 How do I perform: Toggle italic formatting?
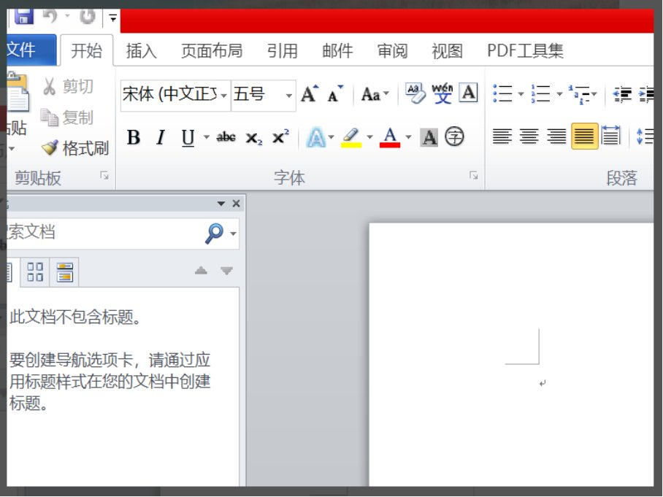[x=160, y=137]
